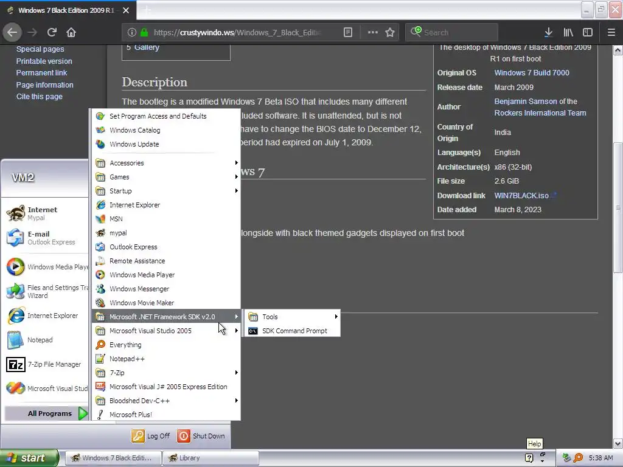Expand the Games submenu
The image size is (623, 467).
[x=165, y=177]
